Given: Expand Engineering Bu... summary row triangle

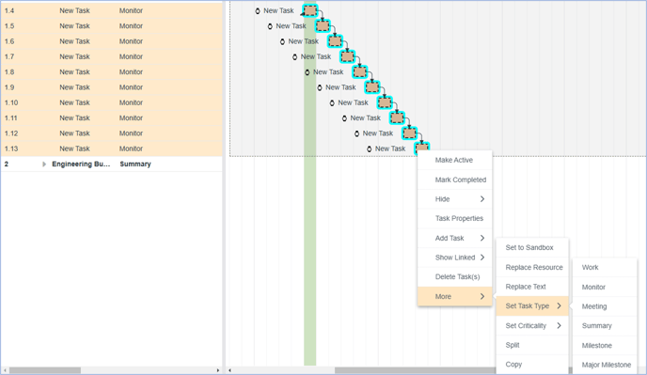Looking at the screenshot, I should pos(44,164).
